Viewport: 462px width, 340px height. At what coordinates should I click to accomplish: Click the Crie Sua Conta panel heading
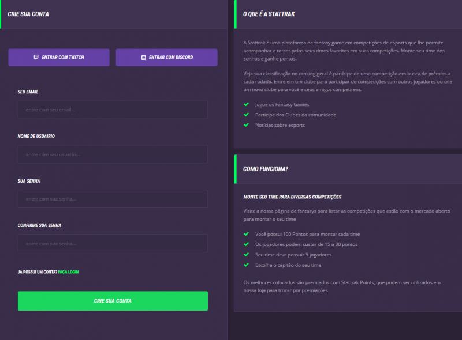tap(28, 14)
